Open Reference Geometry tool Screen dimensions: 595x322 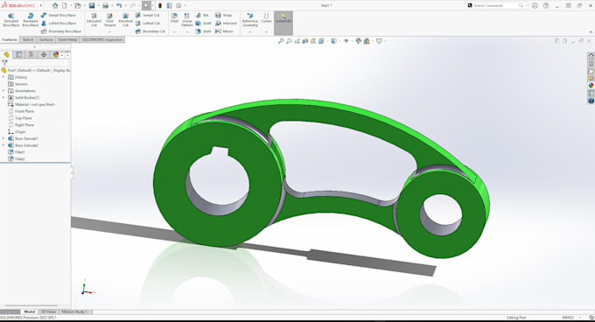point(250,20)
